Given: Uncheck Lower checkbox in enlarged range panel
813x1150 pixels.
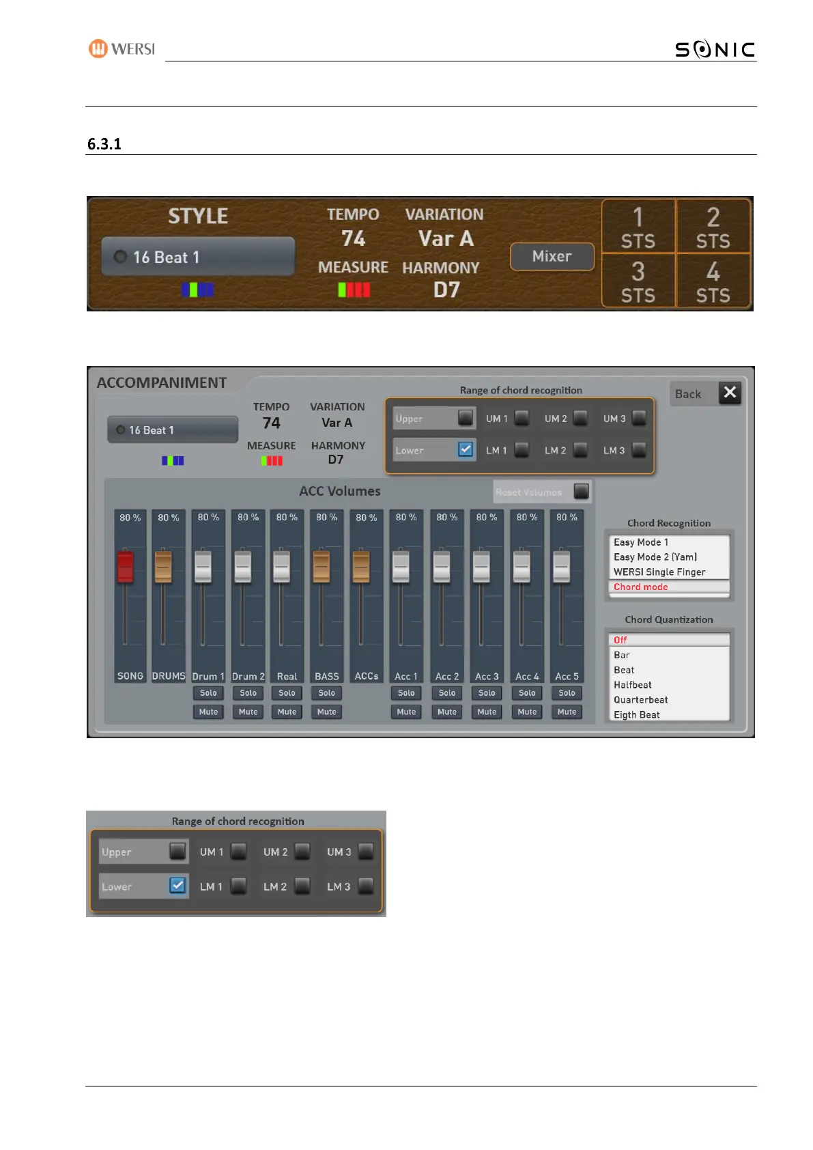Looking at the screenshot, I should tap(177, 886).
